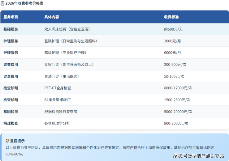Click the 普通门诊（主治医师） cell
This screenshot has height=161, width=229.
(62, 76)
